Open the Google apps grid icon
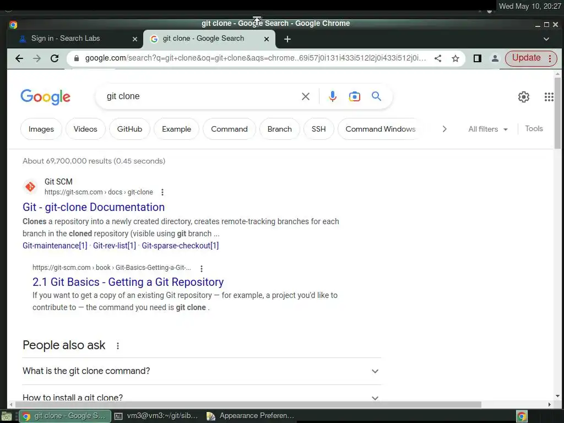The height and width of the screenshot is (423, 564). coord(549,96)
